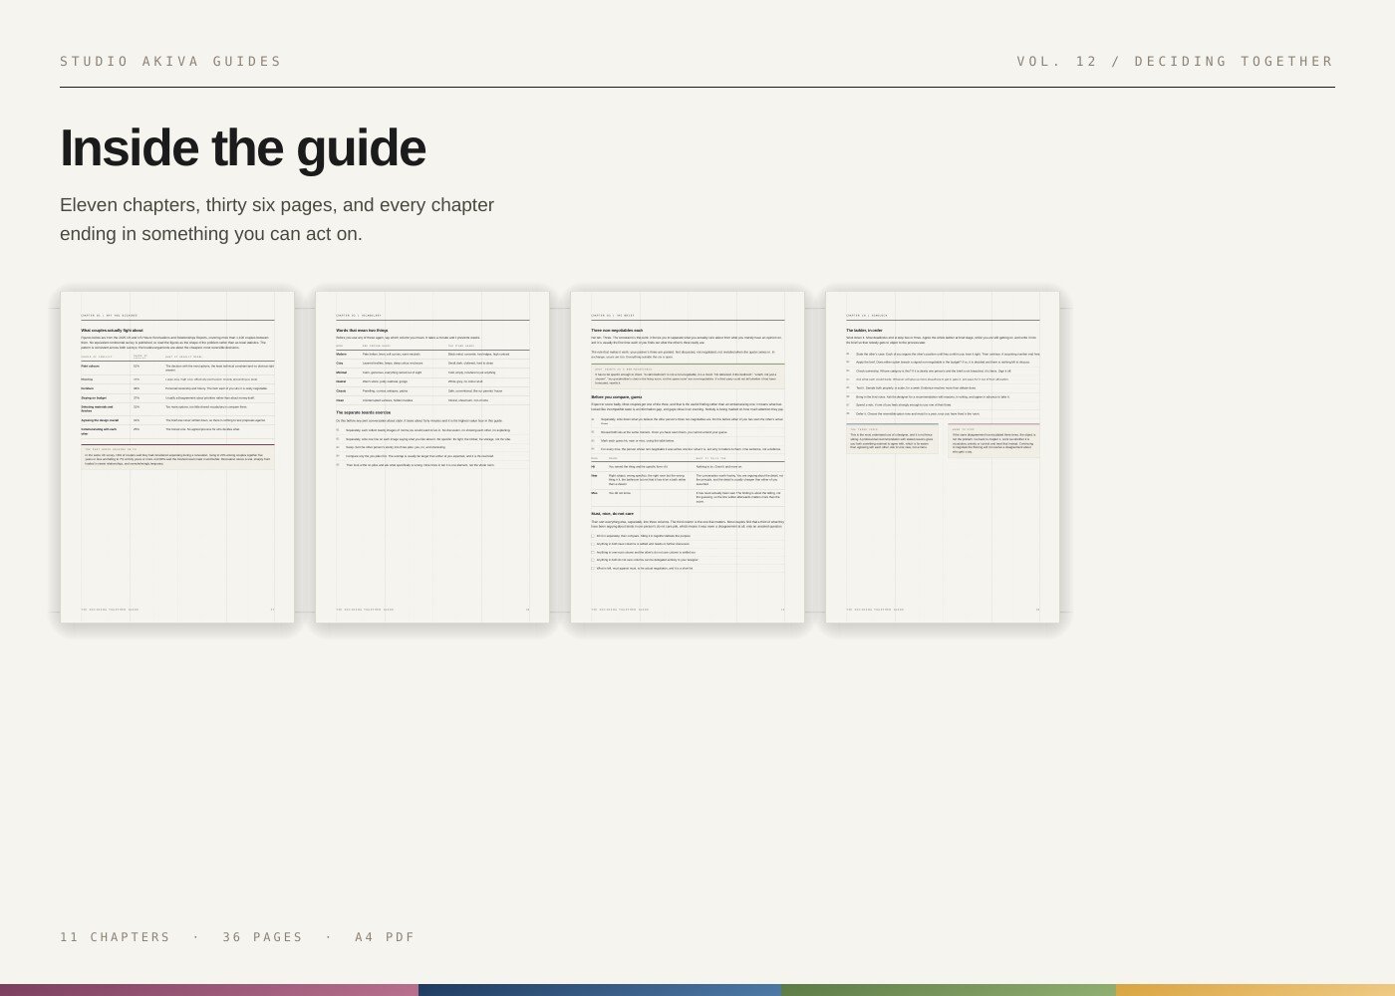Open the "Three non-negotiables each" page thumbnail
The image size is (1395, 996).
click(688, 457)
